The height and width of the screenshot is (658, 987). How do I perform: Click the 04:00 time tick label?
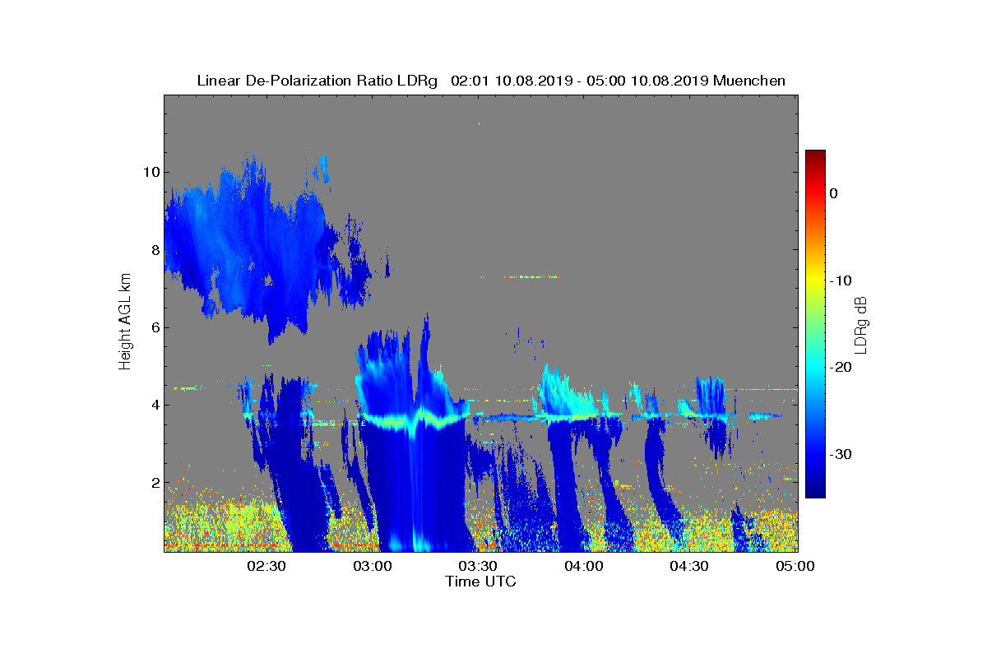point(584,566)
